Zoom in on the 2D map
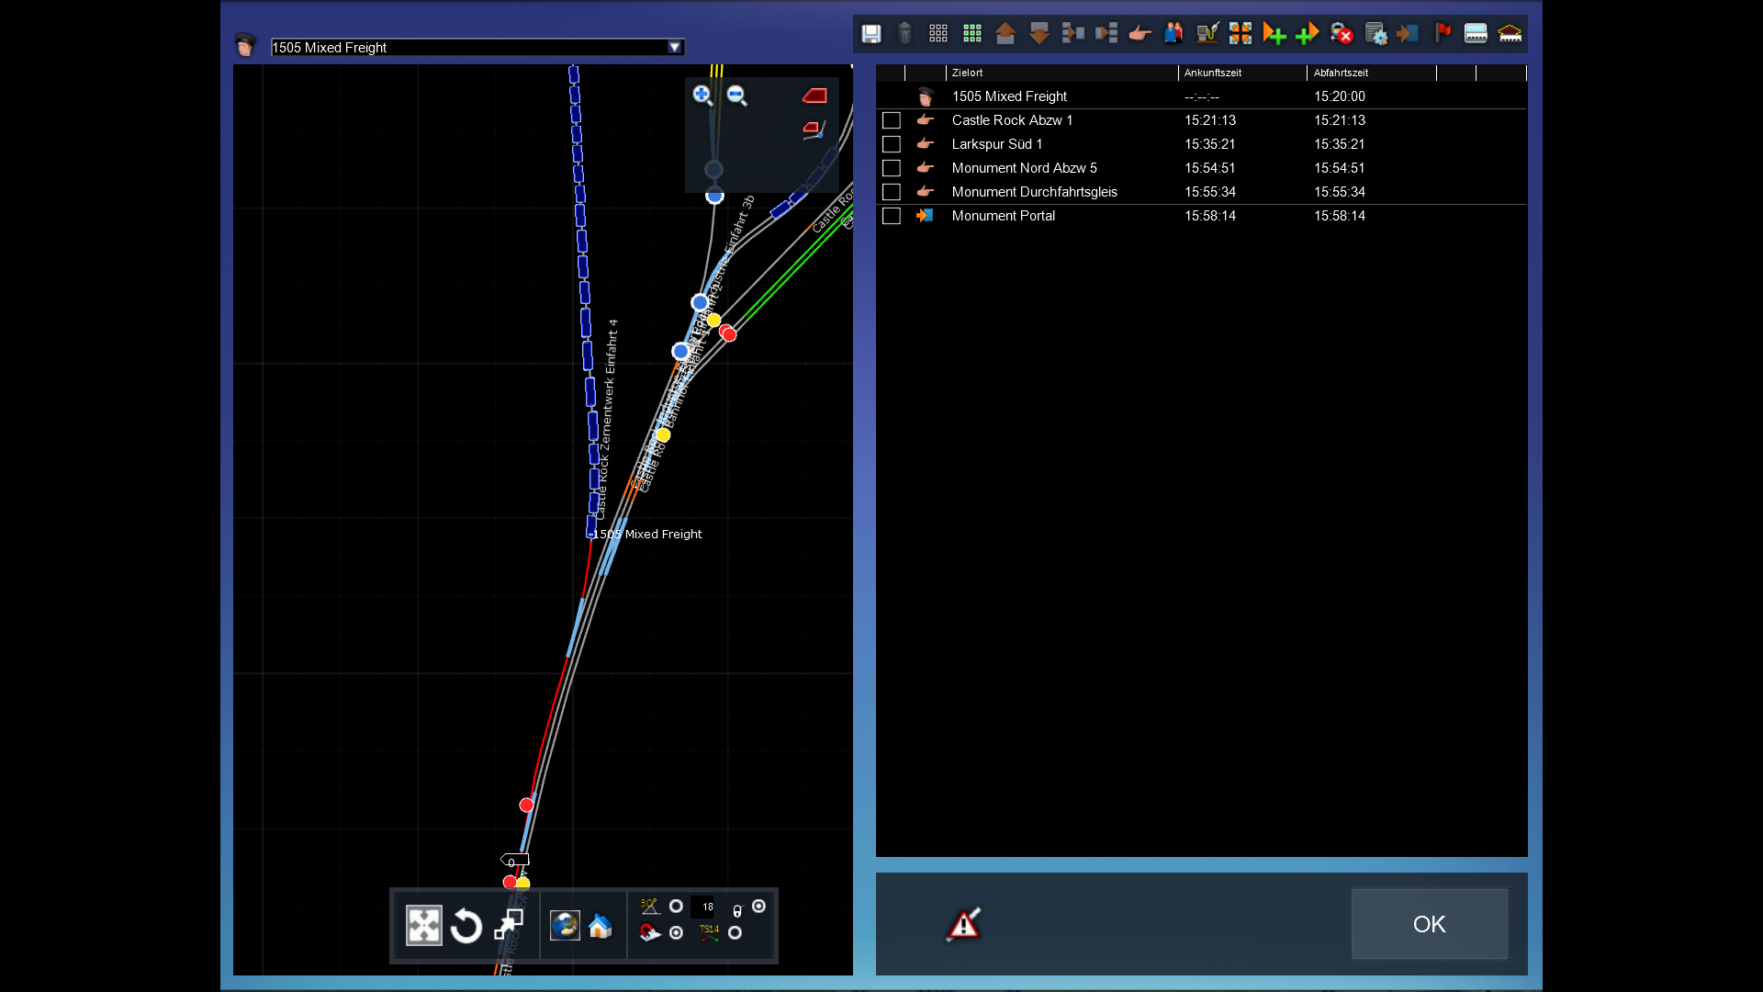The image size is (1763, 992). 702,95
